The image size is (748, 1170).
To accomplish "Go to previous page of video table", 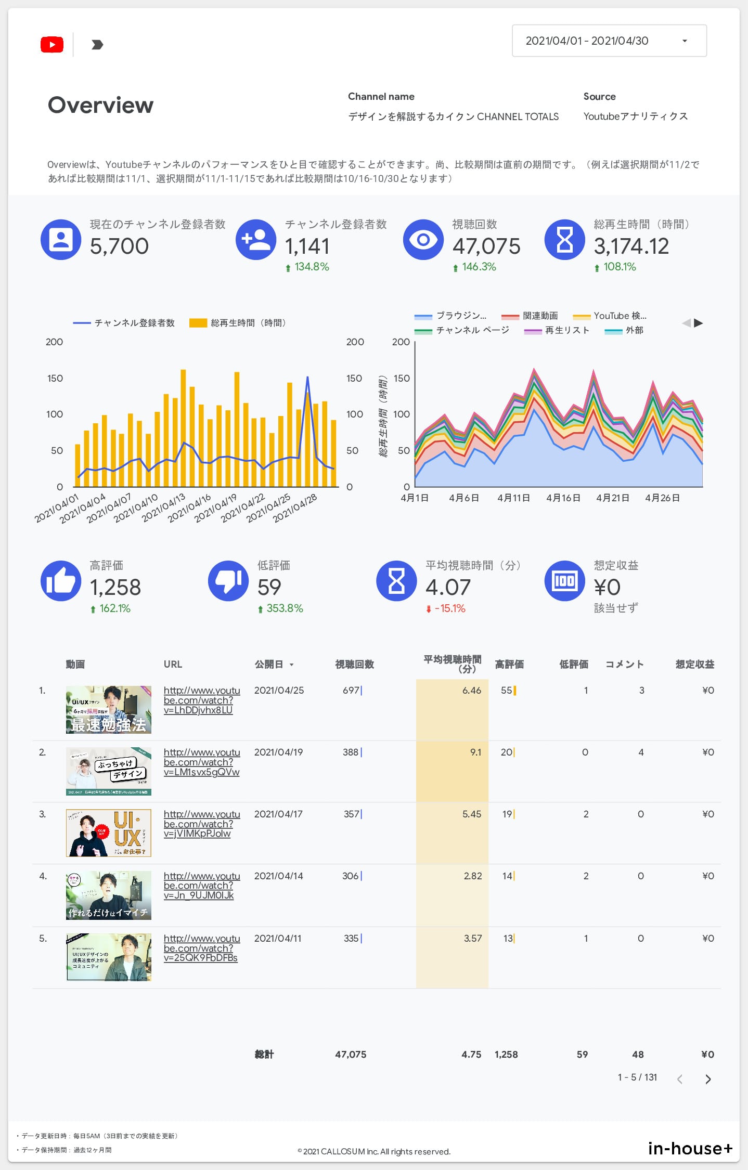I will (680, 1079).
